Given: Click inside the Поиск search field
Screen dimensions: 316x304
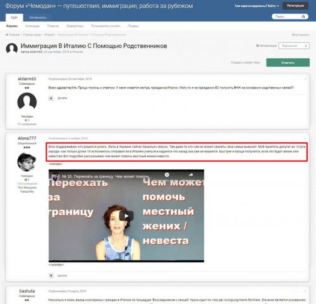Looking at the screenshot, I should (286, 16).
